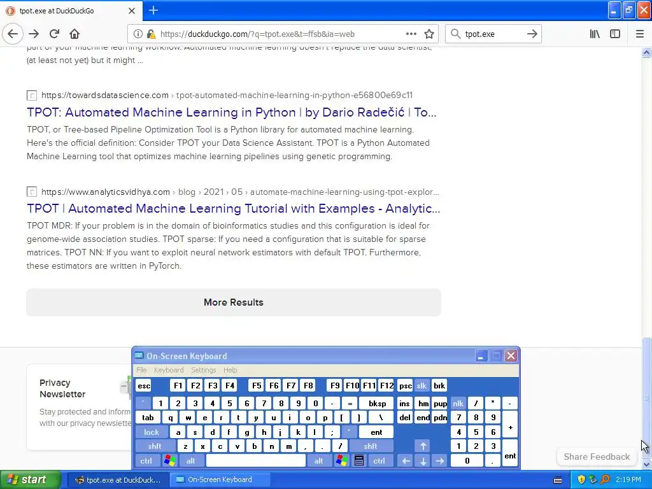The image size is (652, 489).
Task: Click the towardsdatascience.com URL text
Action: click(x=105, y=96)
